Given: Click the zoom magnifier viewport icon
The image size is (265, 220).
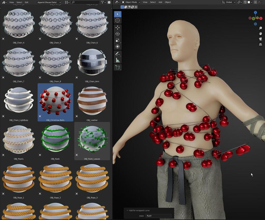Looking at the screenshot, I should pyautogui.click(x=261, y=28).
